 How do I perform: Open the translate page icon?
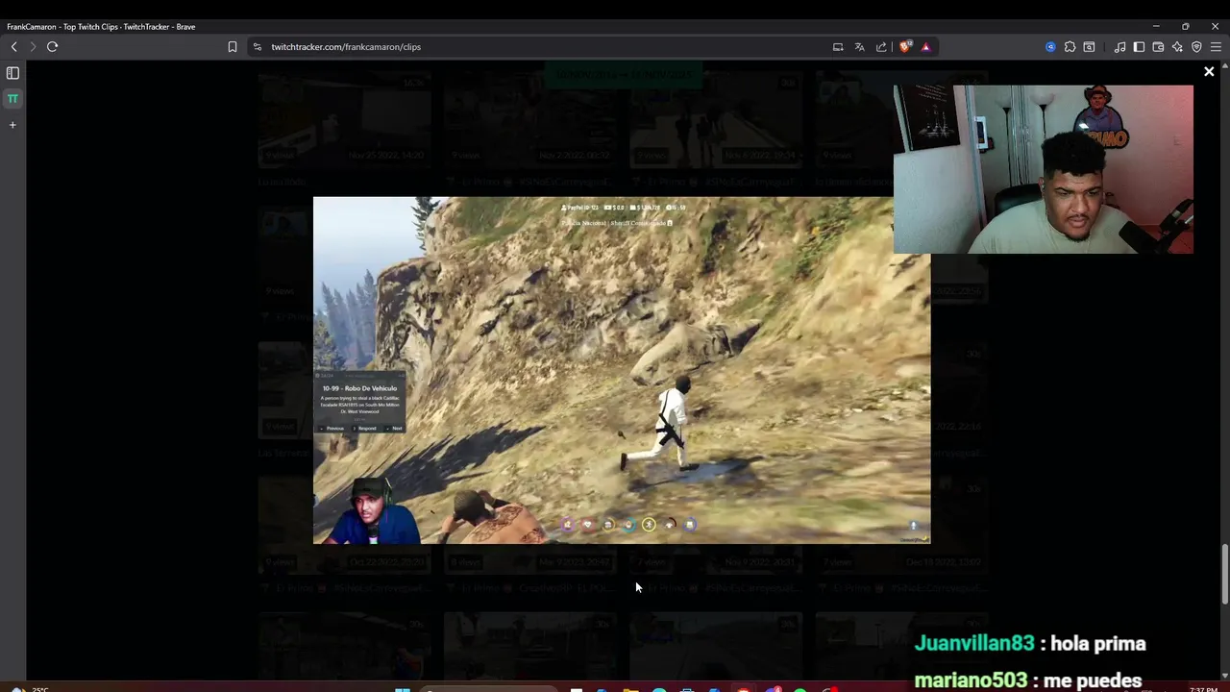(x=859, y=46)
